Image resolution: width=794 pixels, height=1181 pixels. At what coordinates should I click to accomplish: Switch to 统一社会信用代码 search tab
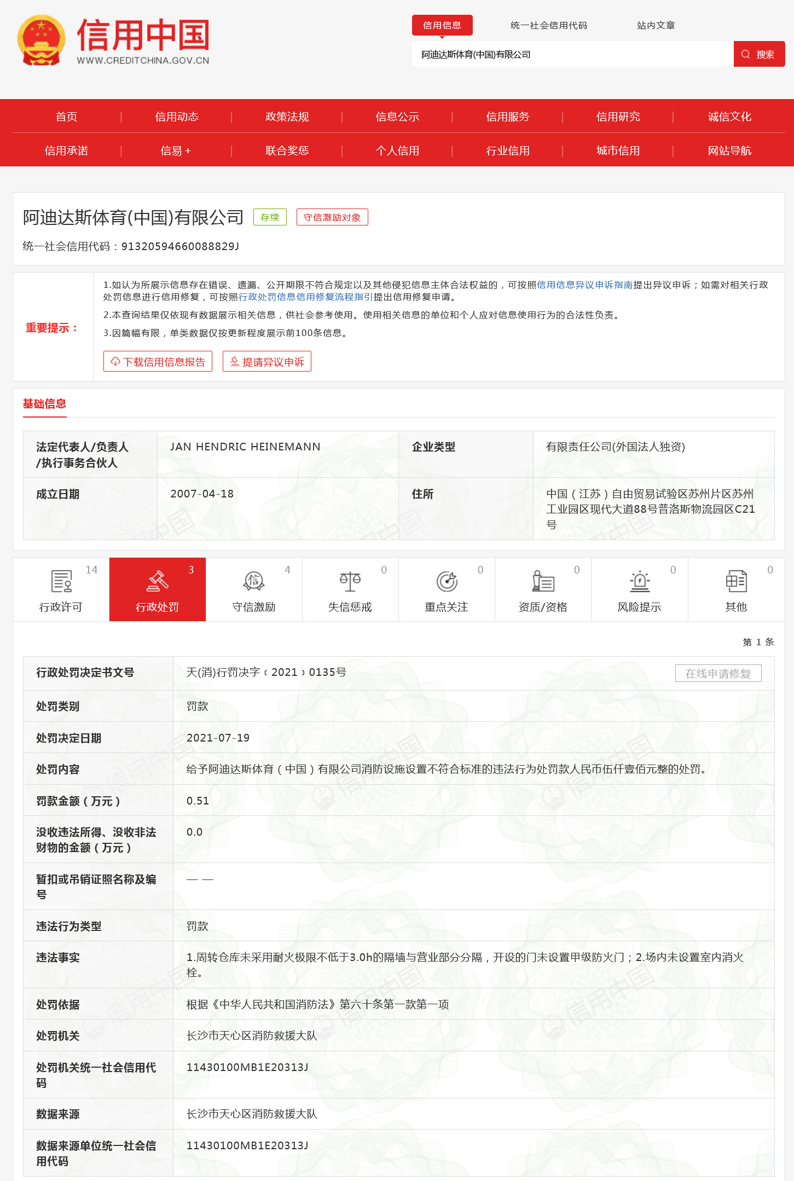(548, 25)
